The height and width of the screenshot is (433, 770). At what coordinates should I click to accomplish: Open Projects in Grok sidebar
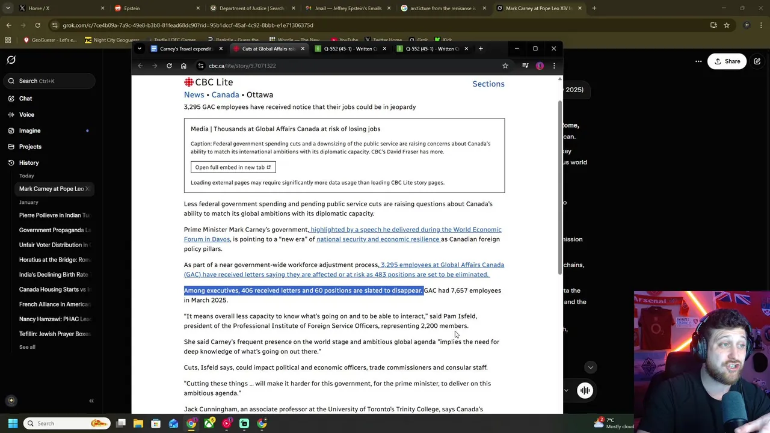pos(30,147)
